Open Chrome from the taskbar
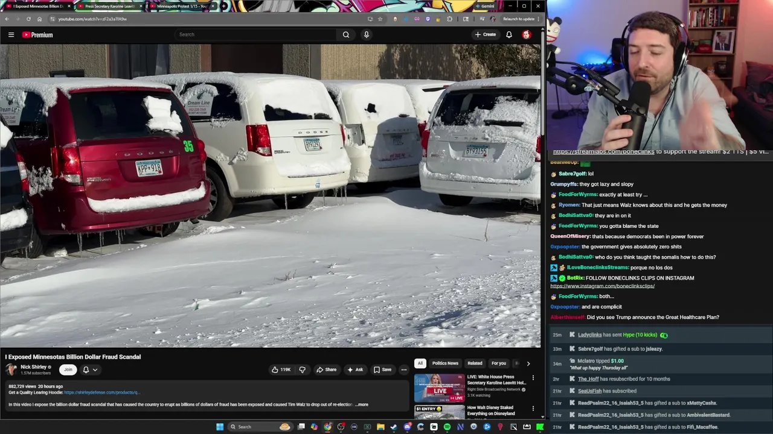 [x=327, y=427]
